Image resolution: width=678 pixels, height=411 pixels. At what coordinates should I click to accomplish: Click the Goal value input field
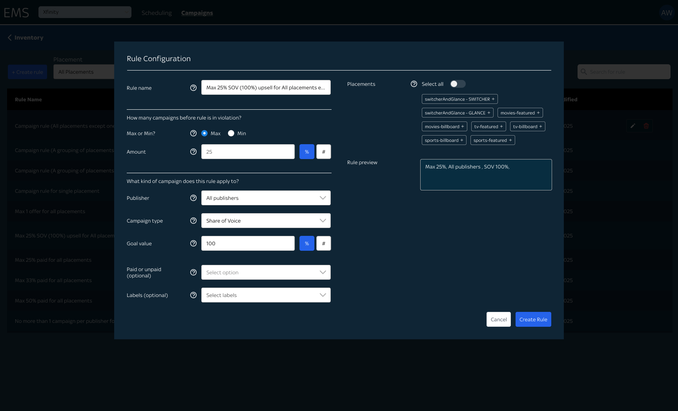(248, 243)
